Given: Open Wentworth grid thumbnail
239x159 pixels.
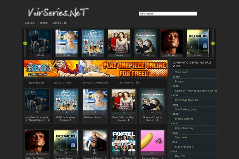Looking at the screenshot, I should [123, 143].
